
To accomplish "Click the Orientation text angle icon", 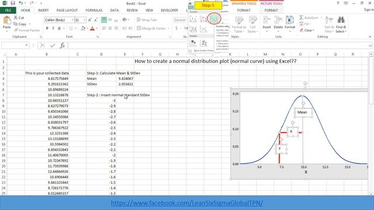I will point(124,20).
